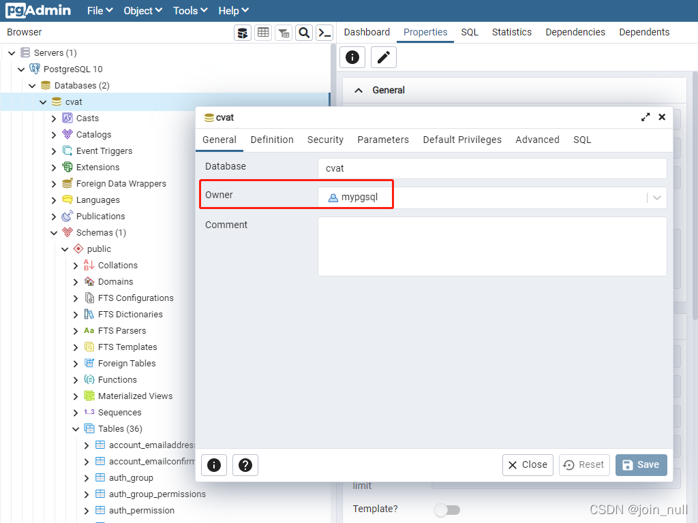The image size is (698, 523).
Task: Click the Languages node icon
Action: click(67, 200)
